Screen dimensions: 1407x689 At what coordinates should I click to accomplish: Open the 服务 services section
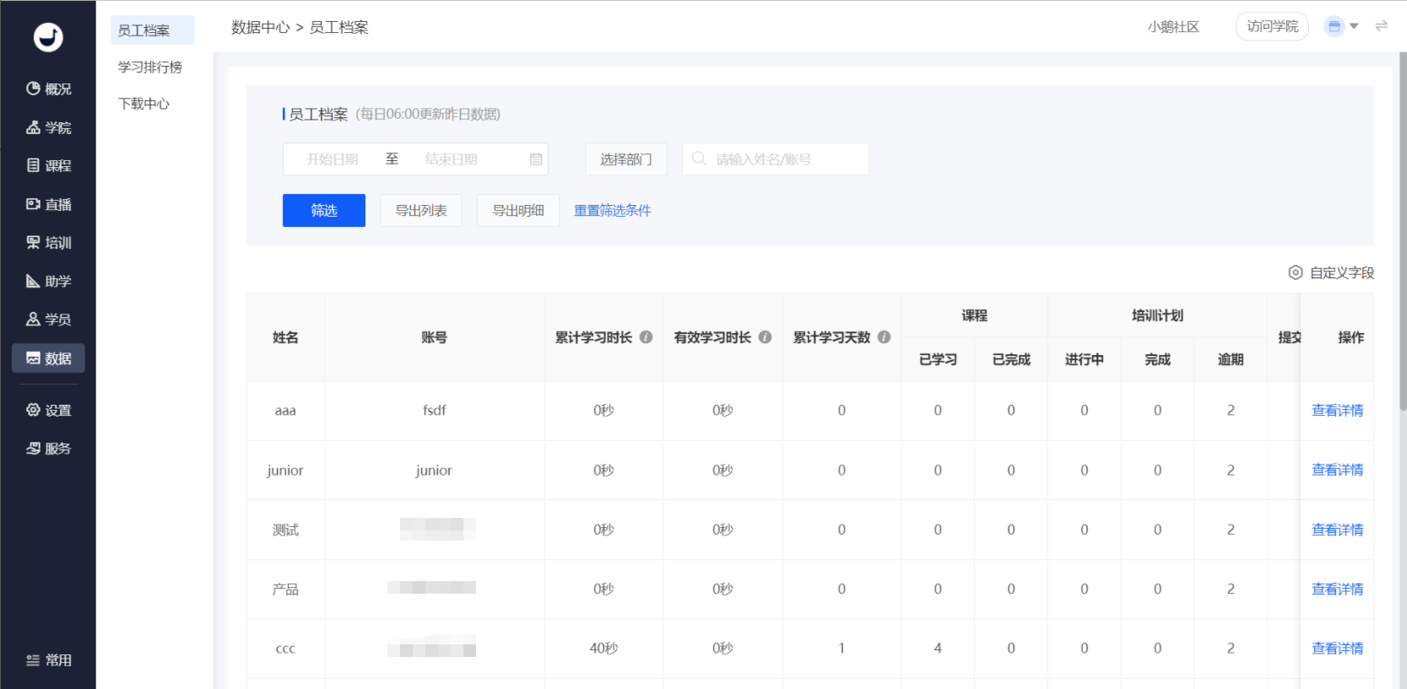pos(48,448)
